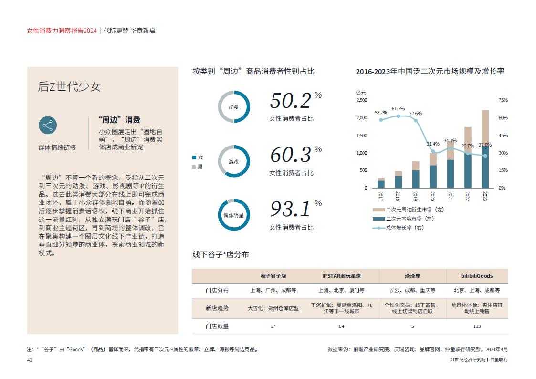Image resolution: width=536 pixels, height=379 pixels.
Task: Click the 动漫 donut chart
Action: 234,107
